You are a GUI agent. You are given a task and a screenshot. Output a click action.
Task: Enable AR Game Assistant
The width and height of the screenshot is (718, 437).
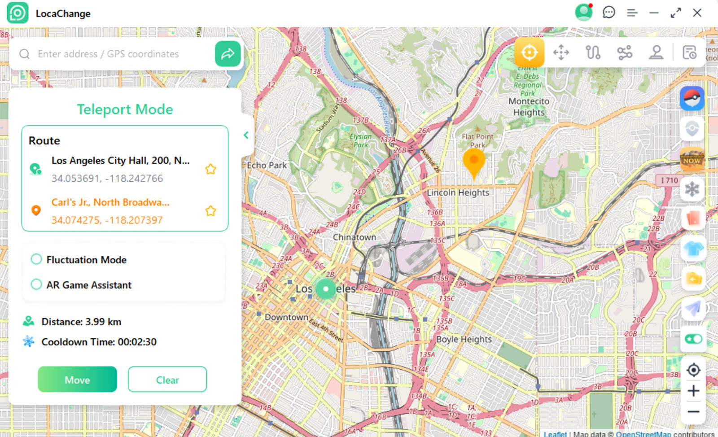coord(36,284)
